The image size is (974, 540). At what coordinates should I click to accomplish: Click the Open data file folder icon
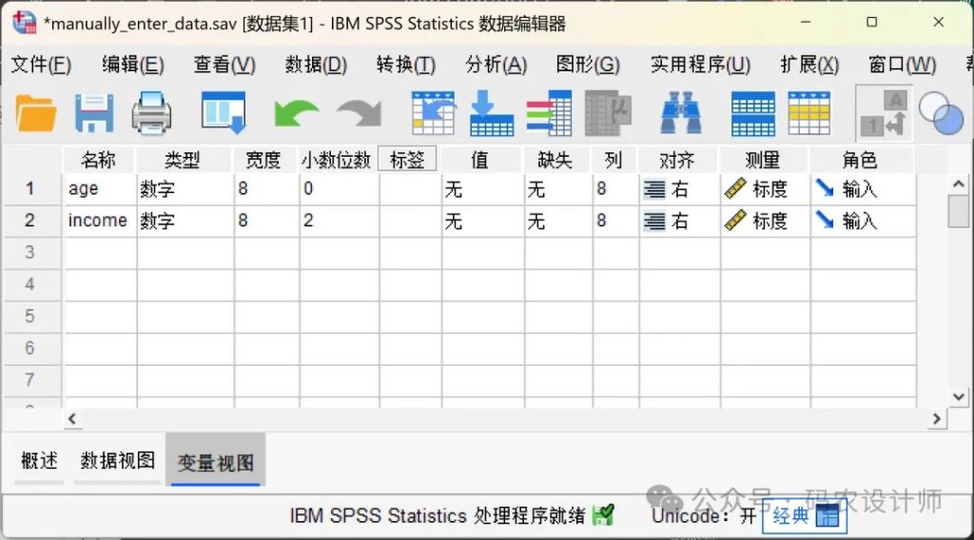(36, 114)
